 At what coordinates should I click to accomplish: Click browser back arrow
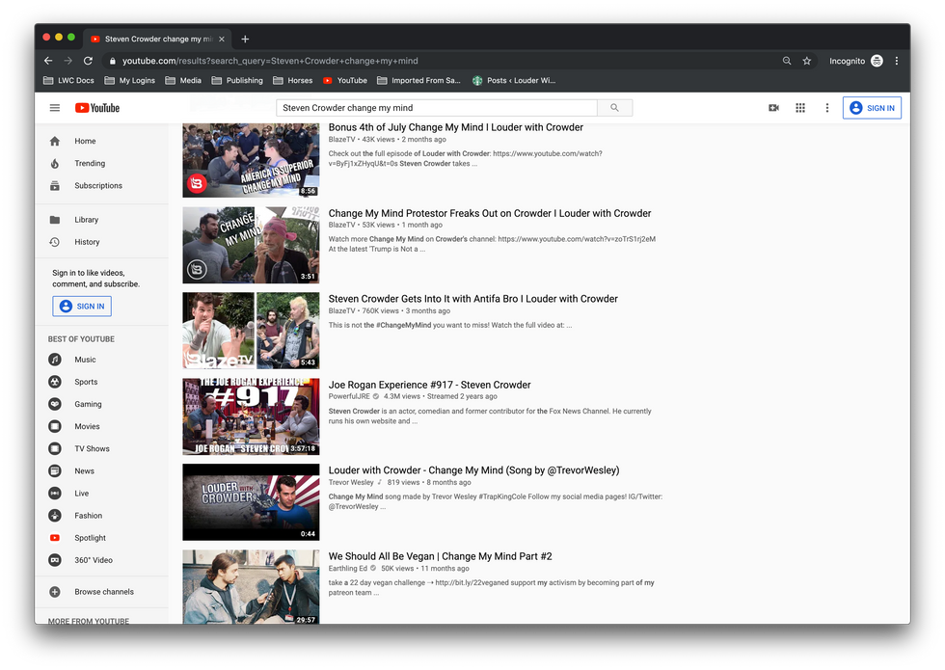pyautogui.click(x=48, y=61)
